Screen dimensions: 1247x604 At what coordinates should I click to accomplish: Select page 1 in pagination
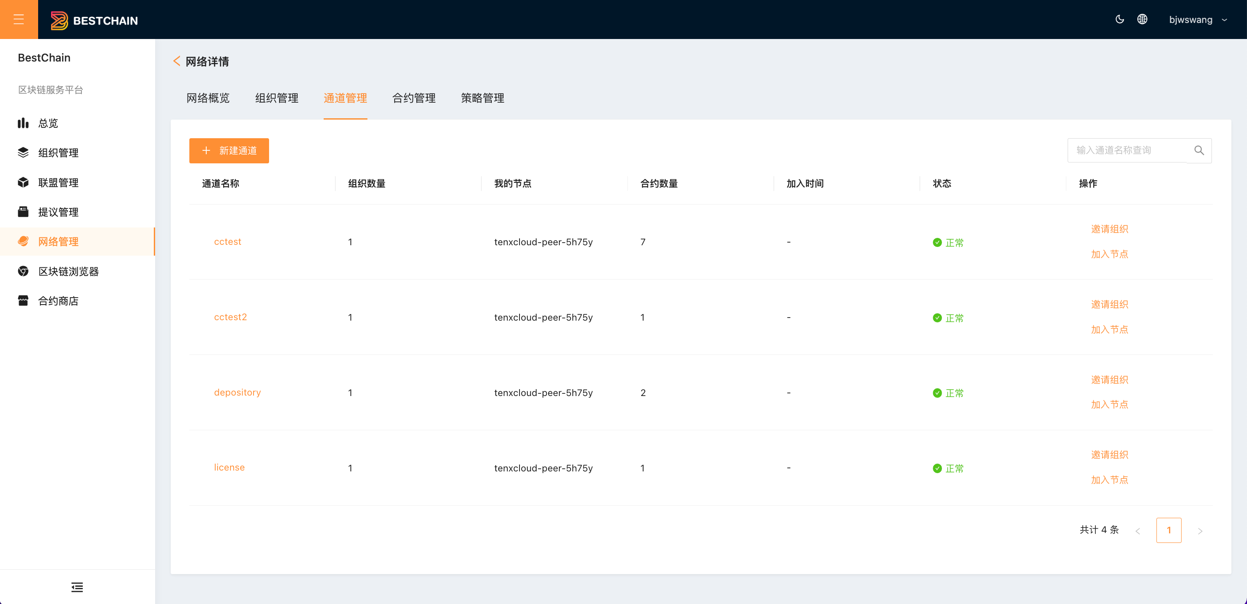coord(1169,530)
